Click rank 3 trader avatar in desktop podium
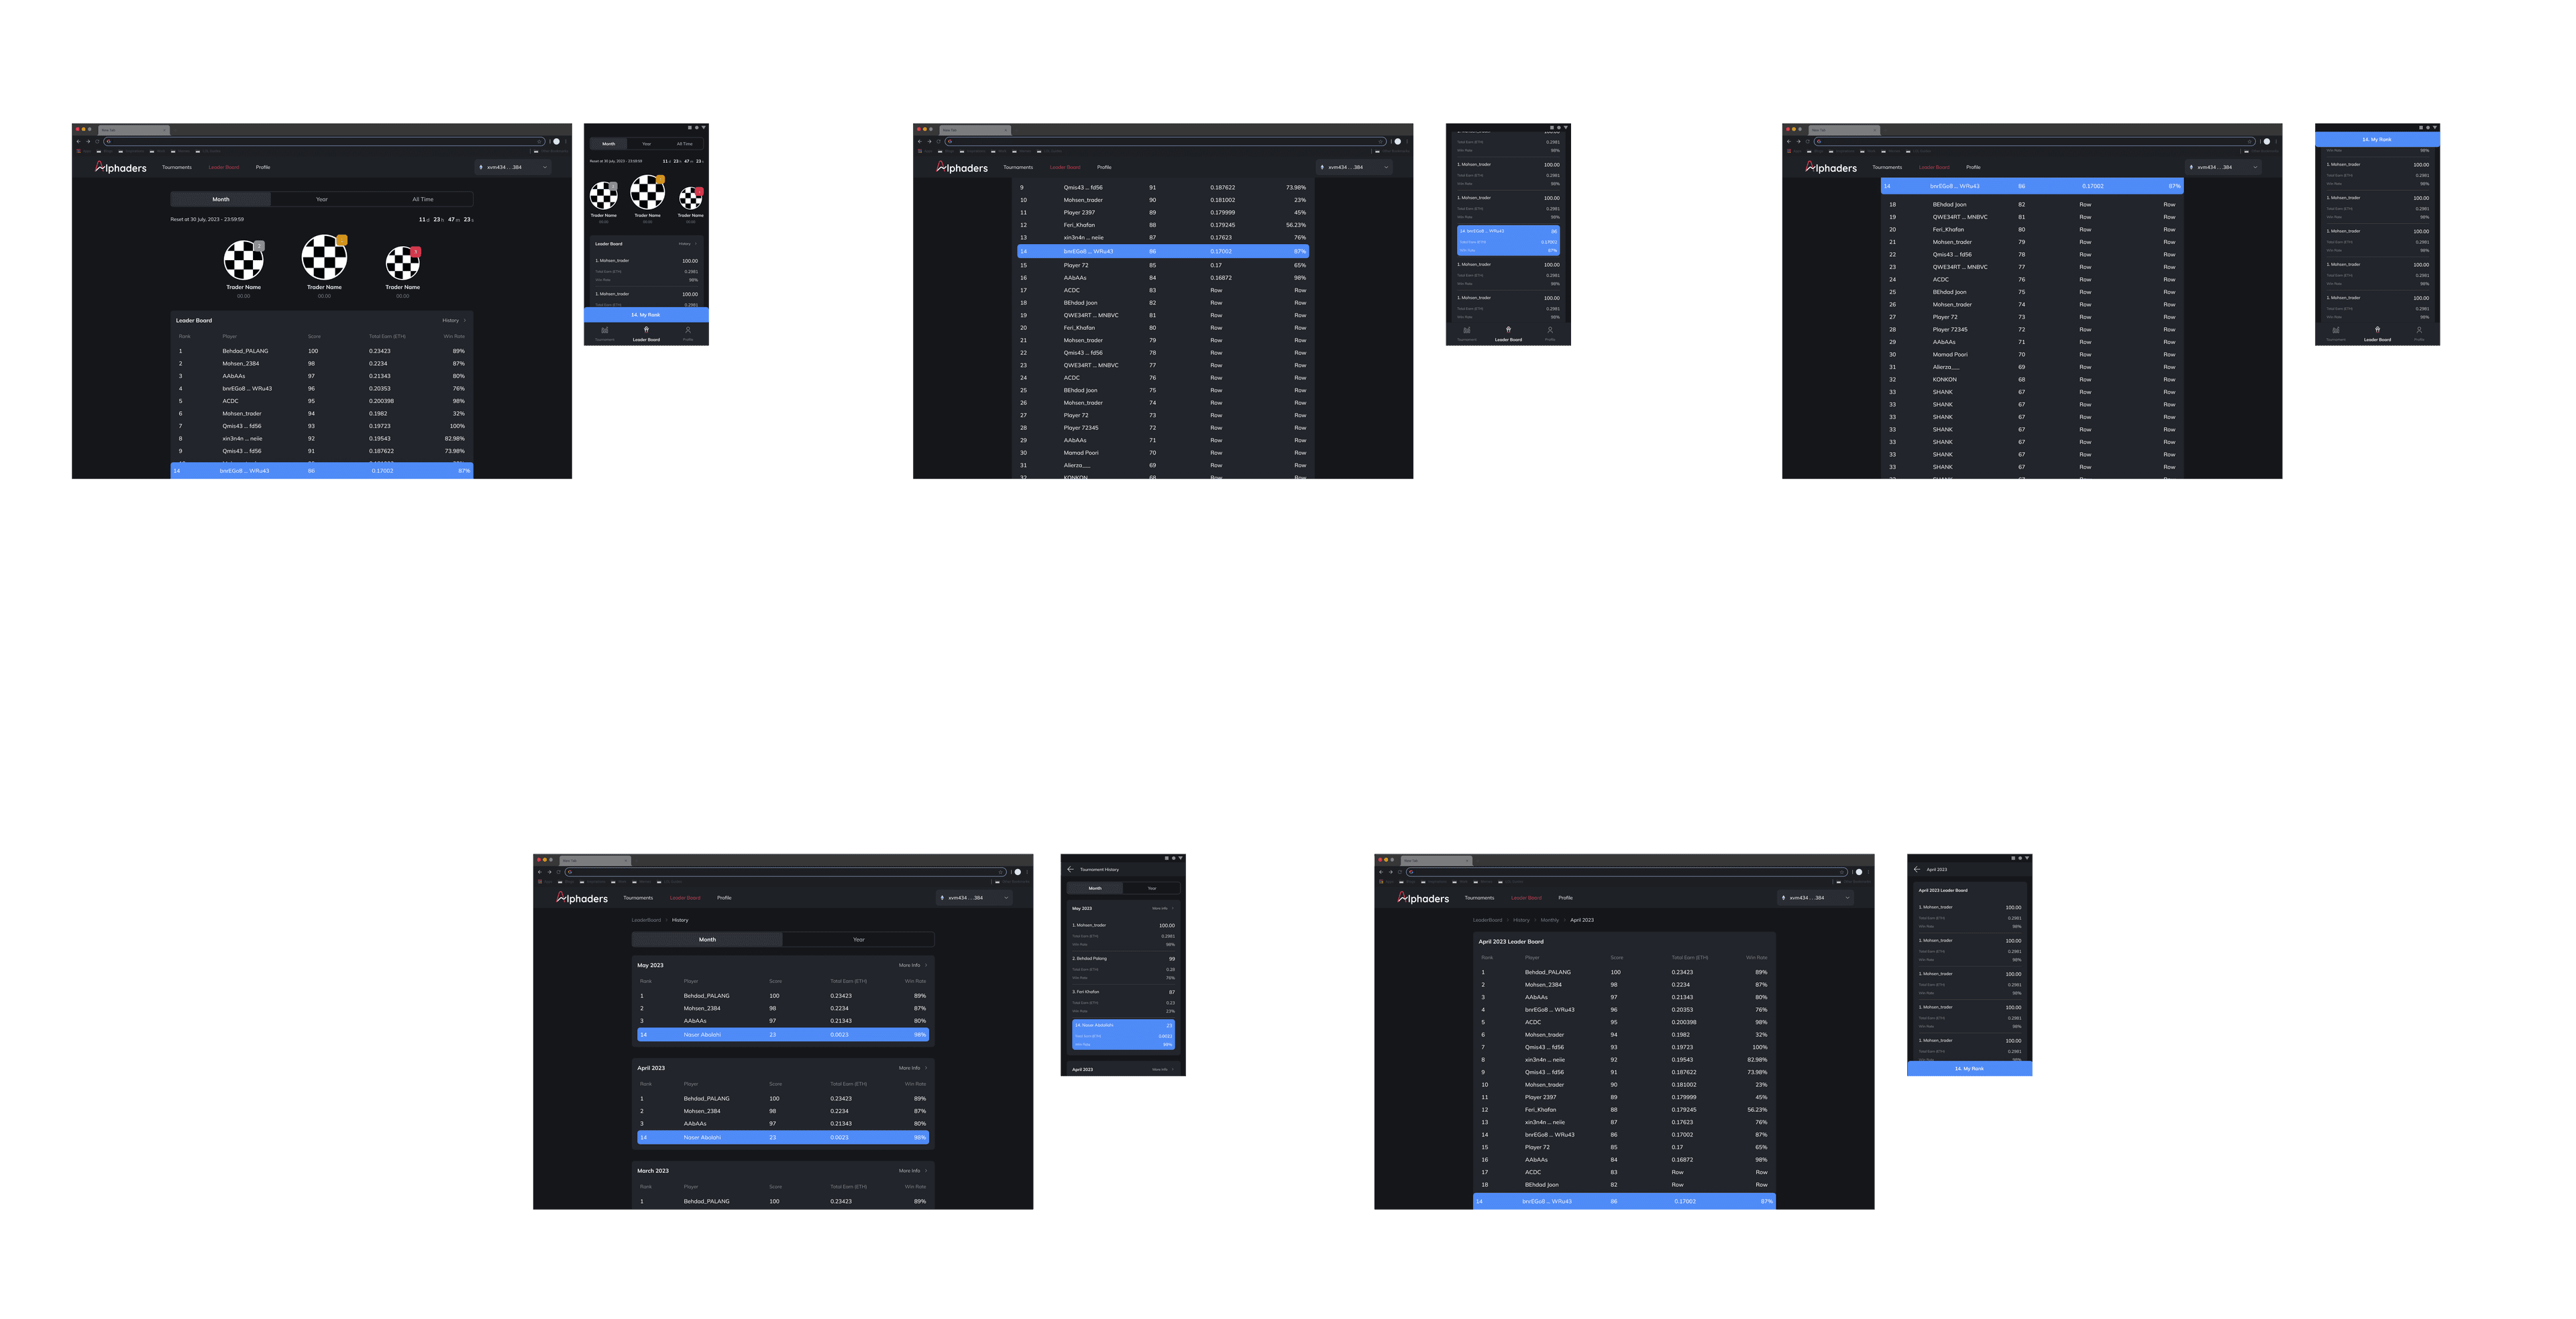Screen dimensions: 2576x1319 coord(403,263)
